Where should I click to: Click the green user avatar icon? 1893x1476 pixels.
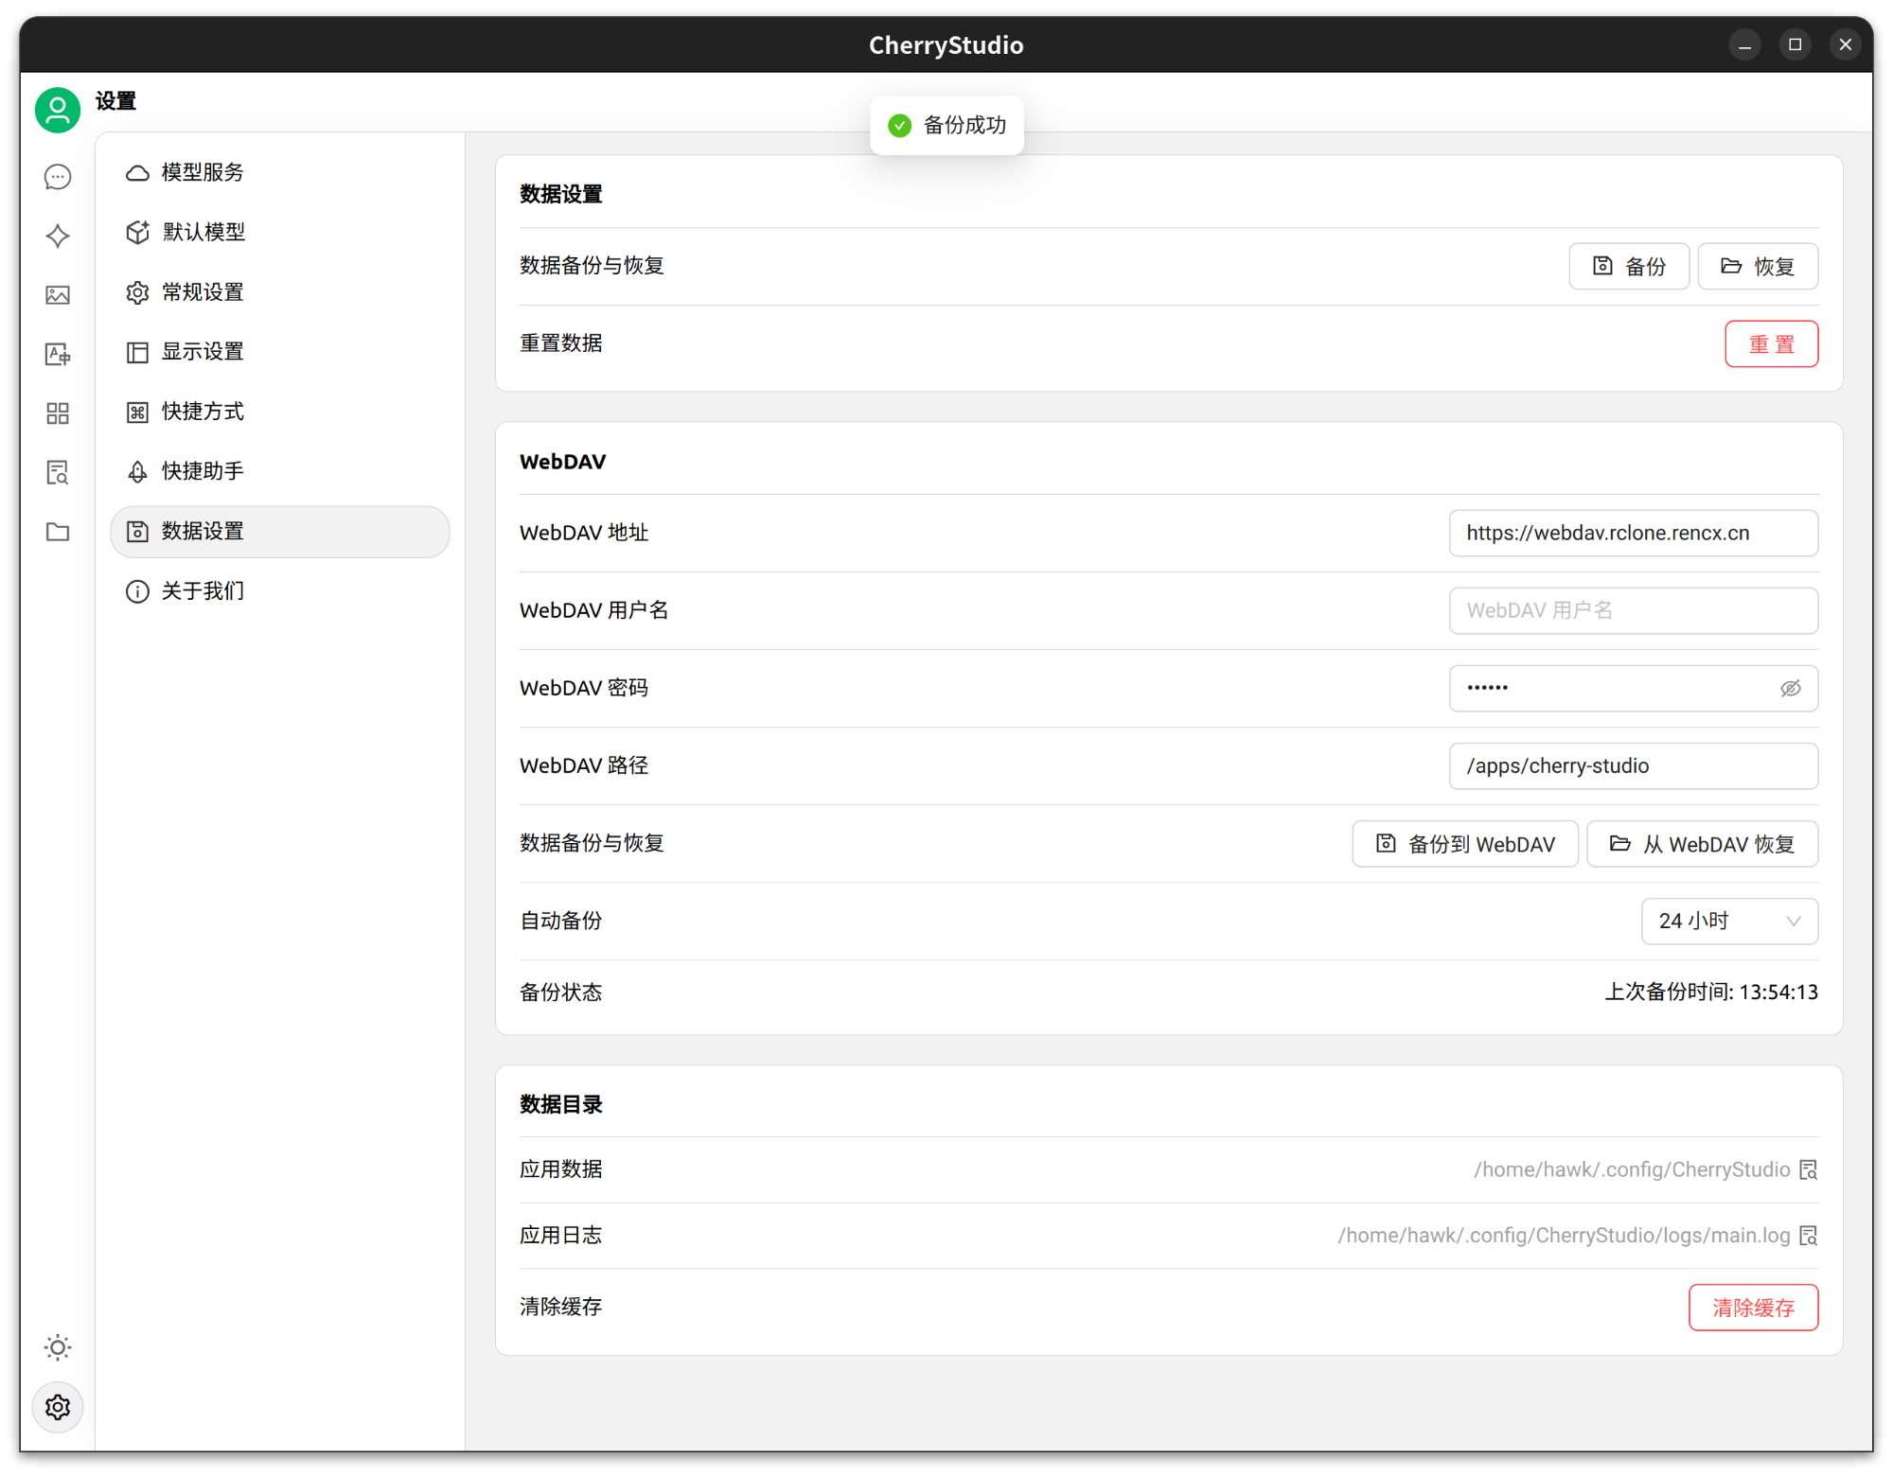[x=57, y=110]
